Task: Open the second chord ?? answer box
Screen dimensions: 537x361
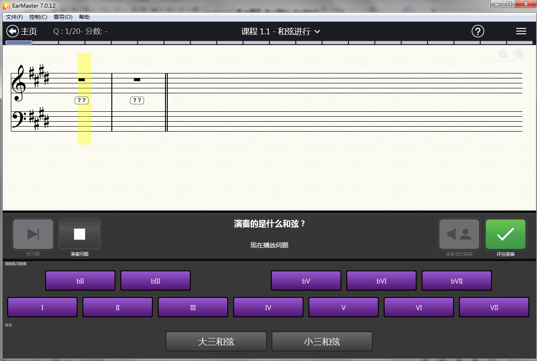Action: click(x=137, y=101)
